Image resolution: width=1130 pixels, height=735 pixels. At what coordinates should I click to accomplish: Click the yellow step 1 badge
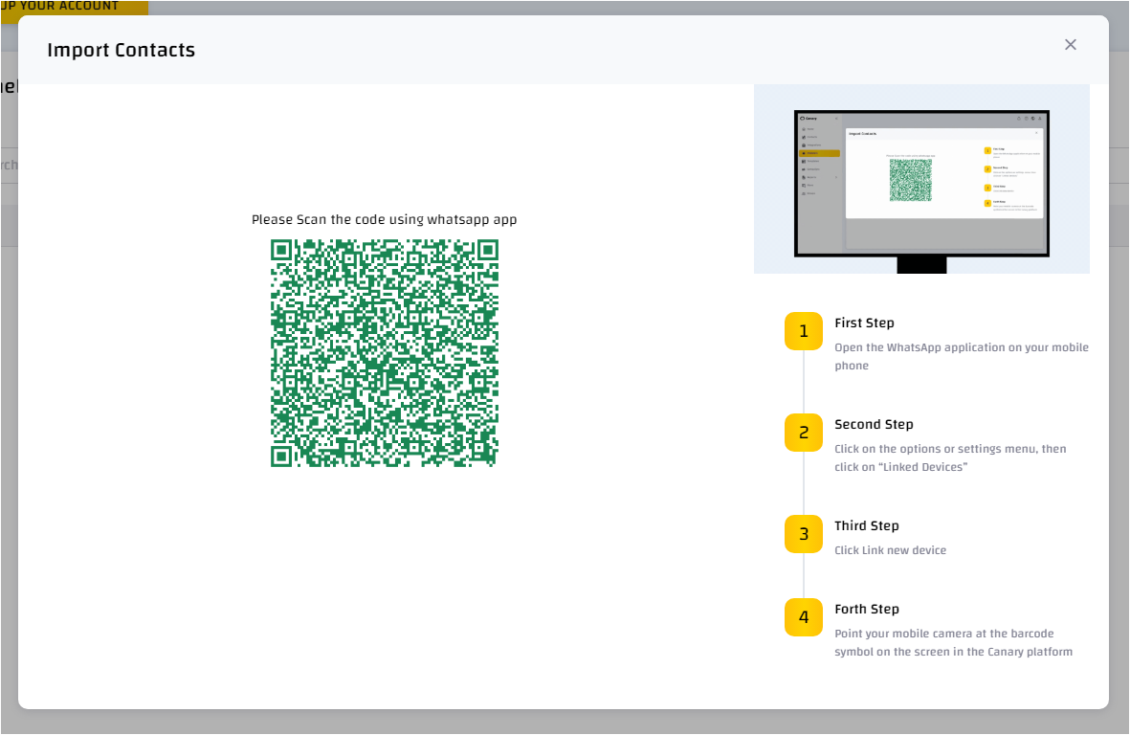804,331
